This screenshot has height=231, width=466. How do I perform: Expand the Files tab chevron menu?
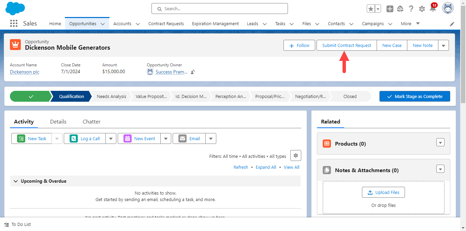coord(317,24)
